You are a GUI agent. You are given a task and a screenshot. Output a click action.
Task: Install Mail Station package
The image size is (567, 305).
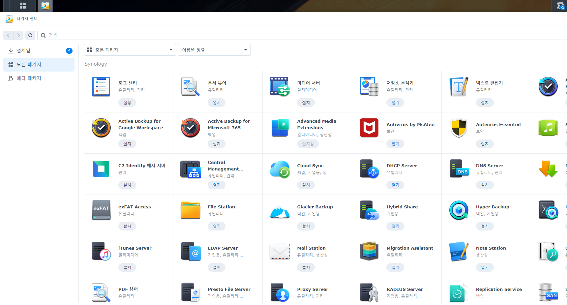coord(306,267)
